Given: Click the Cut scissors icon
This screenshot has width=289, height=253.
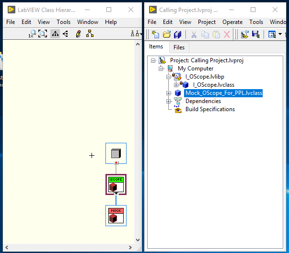Looking at the screenshot, I should coord(194,34).
